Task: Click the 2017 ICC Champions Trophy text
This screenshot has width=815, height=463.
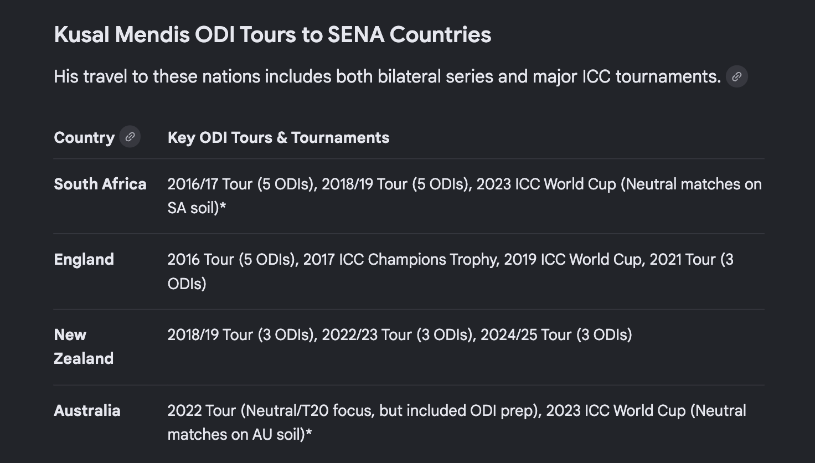Action: click(401, 259)
